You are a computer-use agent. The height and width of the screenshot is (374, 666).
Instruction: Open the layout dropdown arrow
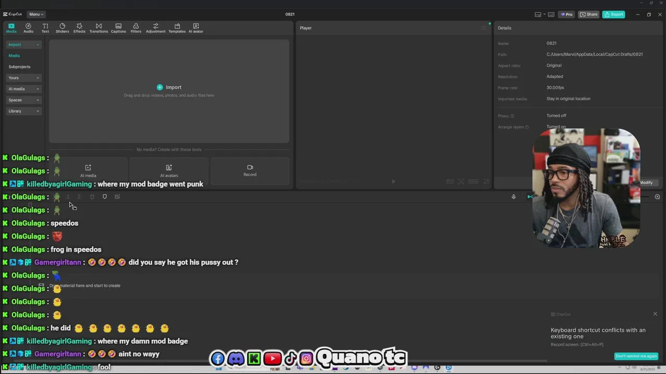click(x=544, y=15)
